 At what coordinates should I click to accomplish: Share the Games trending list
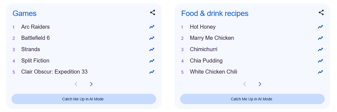click(x=153, y=12)
